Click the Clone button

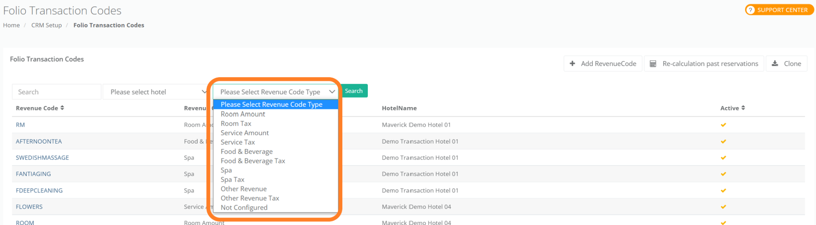[x=786, y=64]
